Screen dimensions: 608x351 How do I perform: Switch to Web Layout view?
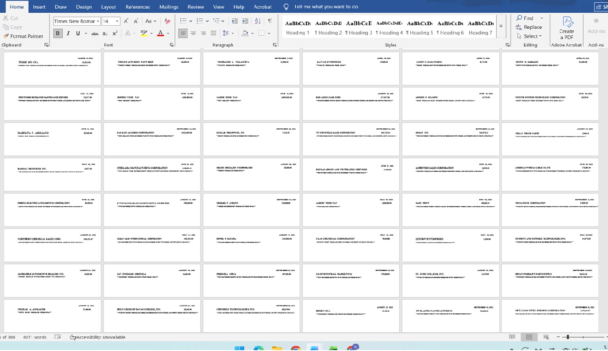tap(546, 337)
